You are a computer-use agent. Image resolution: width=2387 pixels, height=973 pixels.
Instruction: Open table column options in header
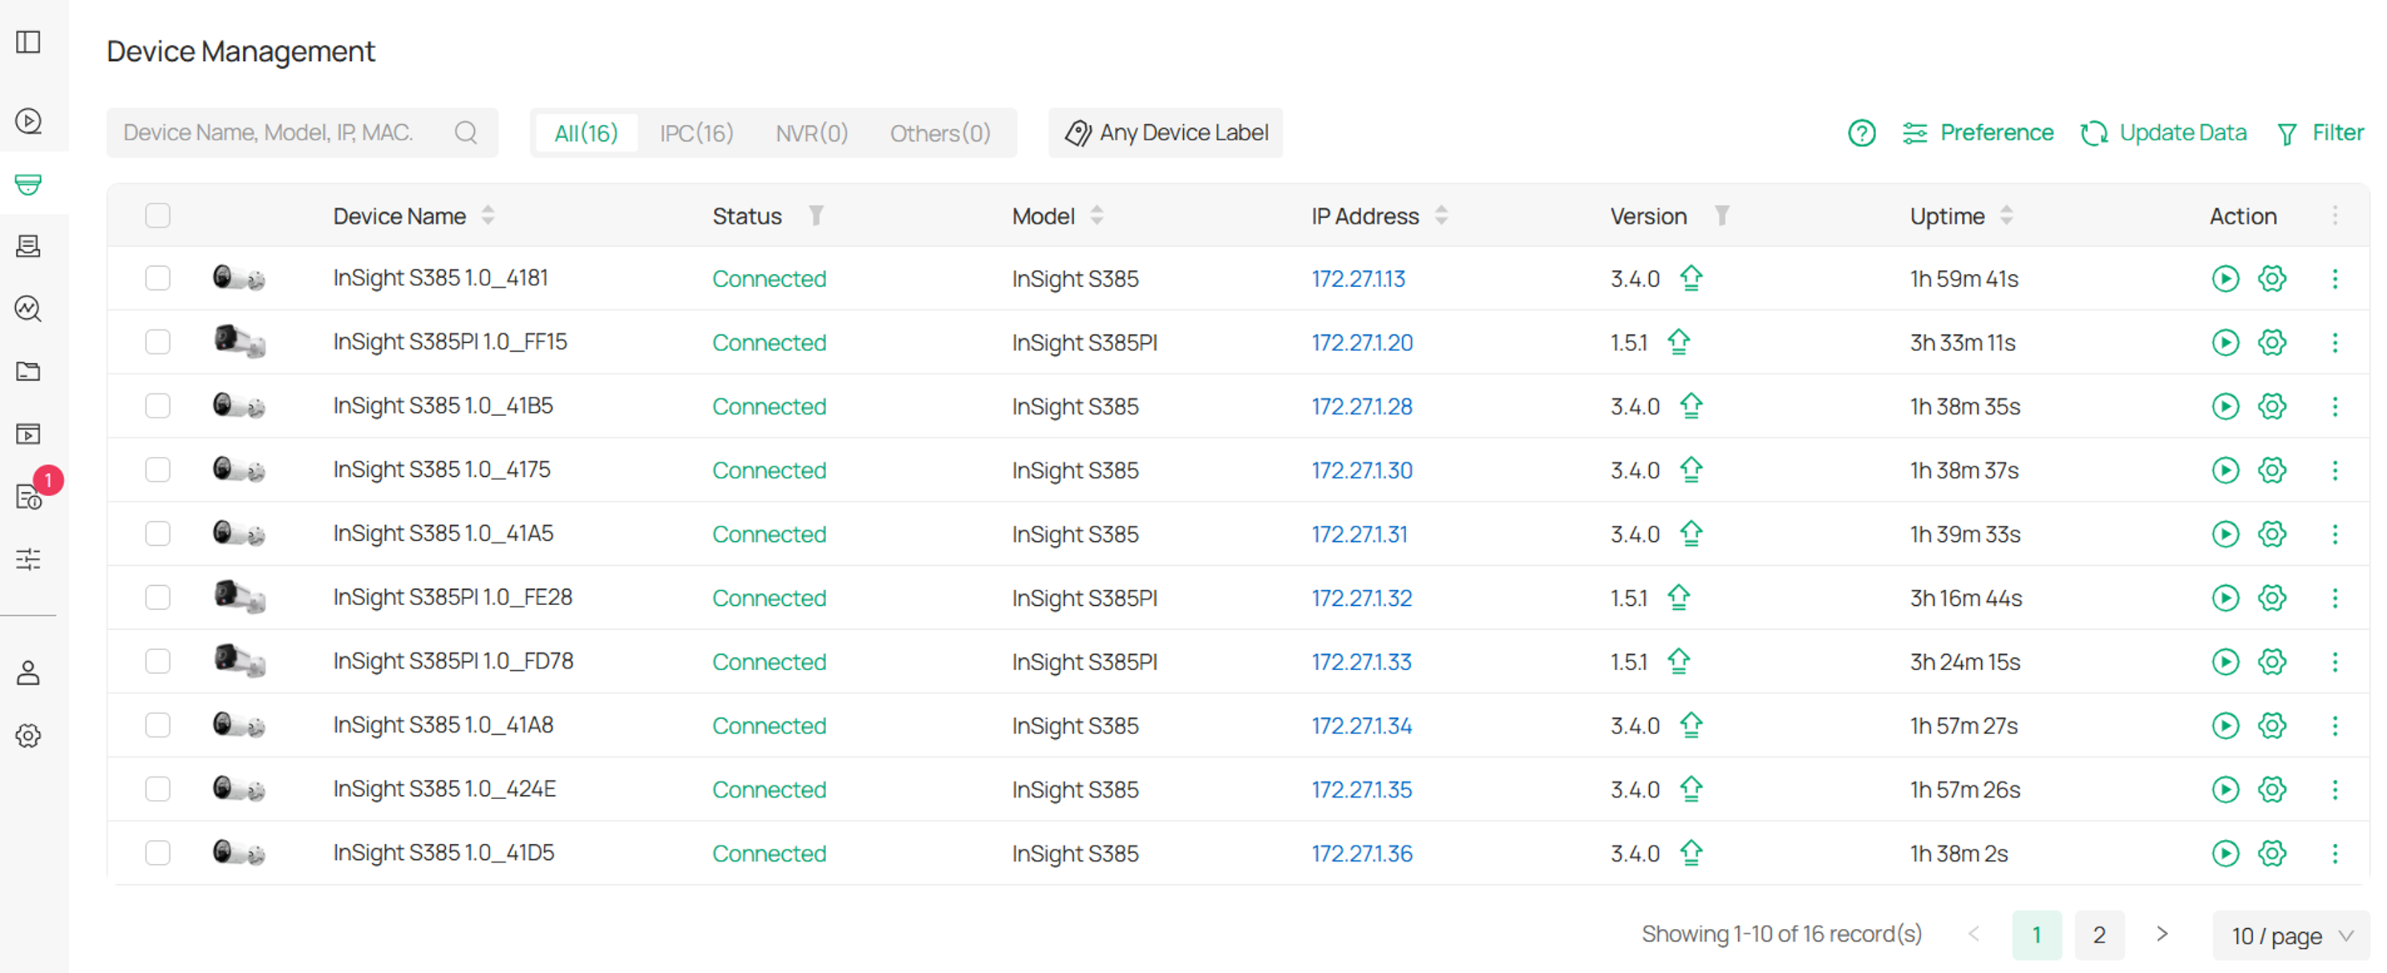pyautogui.click(x=2335, y=216)
